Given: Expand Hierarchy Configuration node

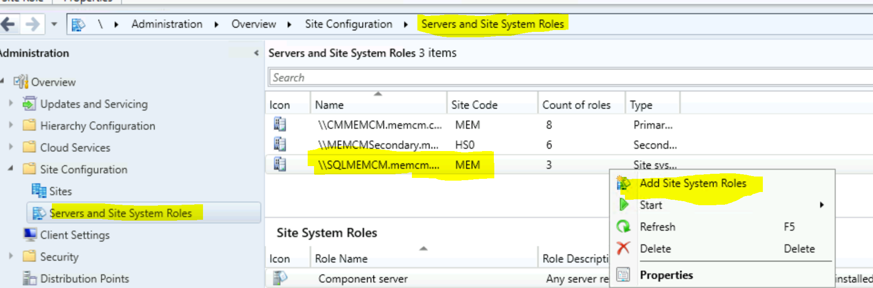Looking at the screenshot, I should [11, 125].
